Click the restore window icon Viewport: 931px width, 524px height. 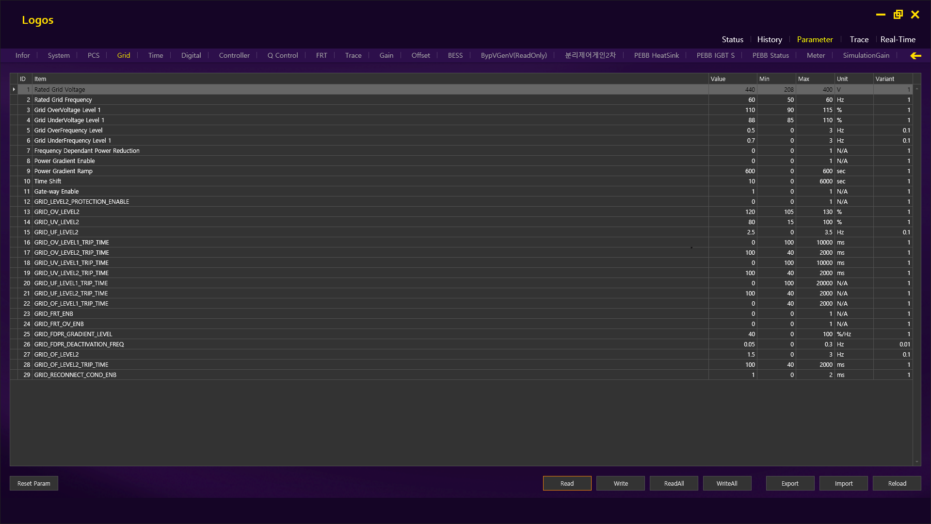pyautogui.click(x=898, y=15)
